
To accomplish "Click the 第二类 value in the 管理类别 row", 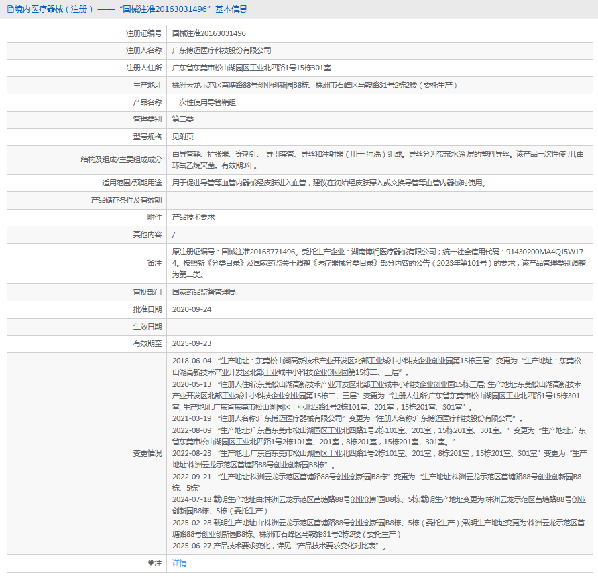I will coord(182,120).
